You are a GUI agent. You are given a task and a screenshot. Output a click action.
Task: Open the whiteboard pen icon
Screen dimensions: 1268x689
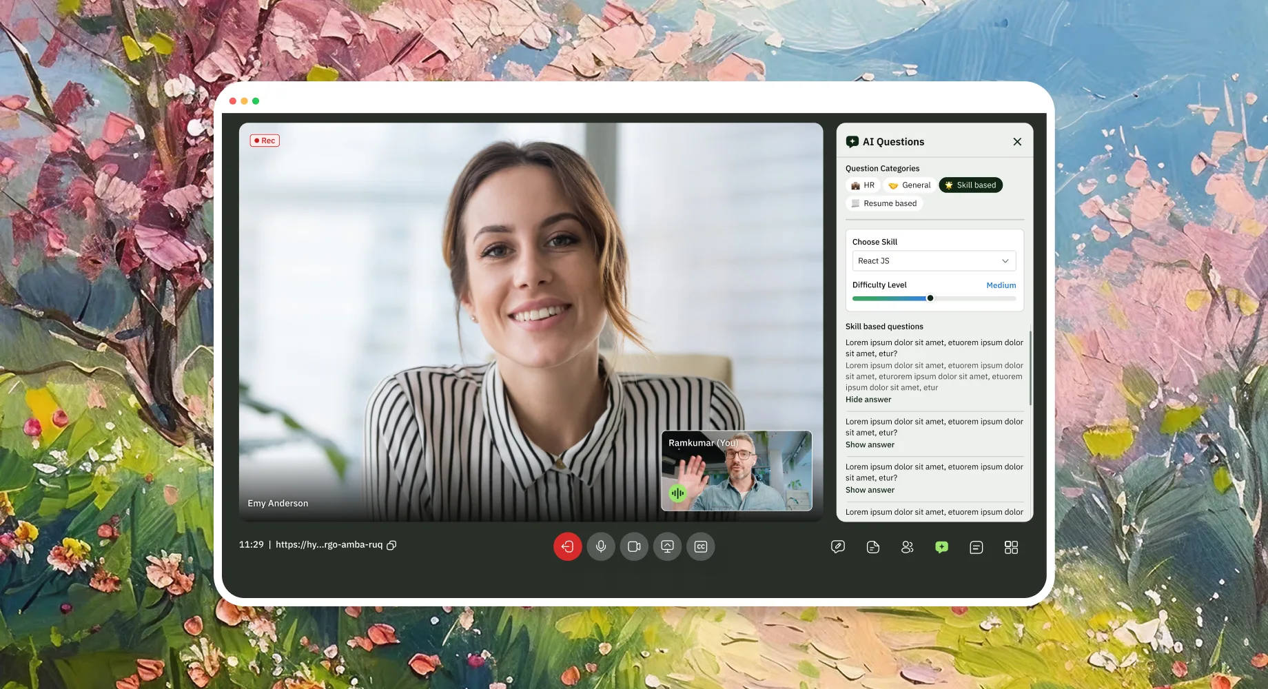click(838, 547)
